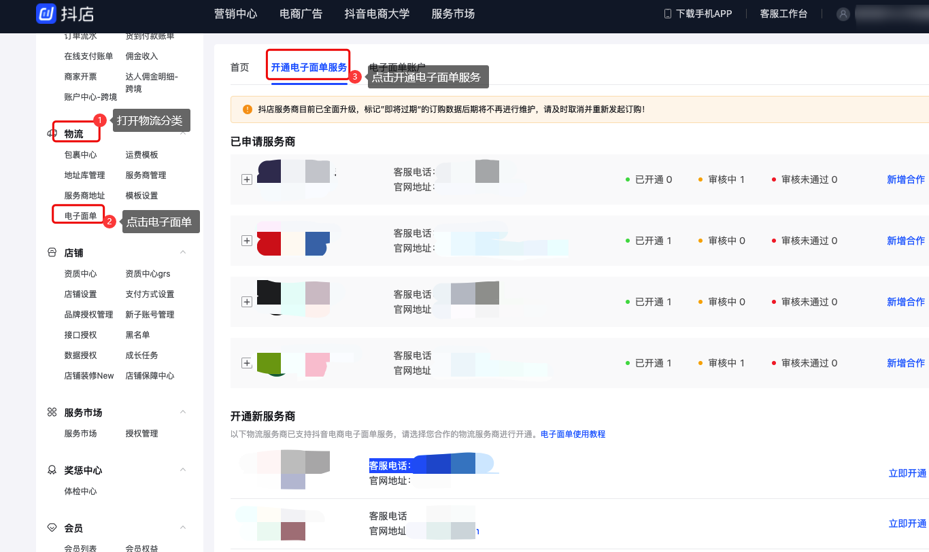Expand the first applied service provider row
This screenshot has height=552, width=929.
247,179
